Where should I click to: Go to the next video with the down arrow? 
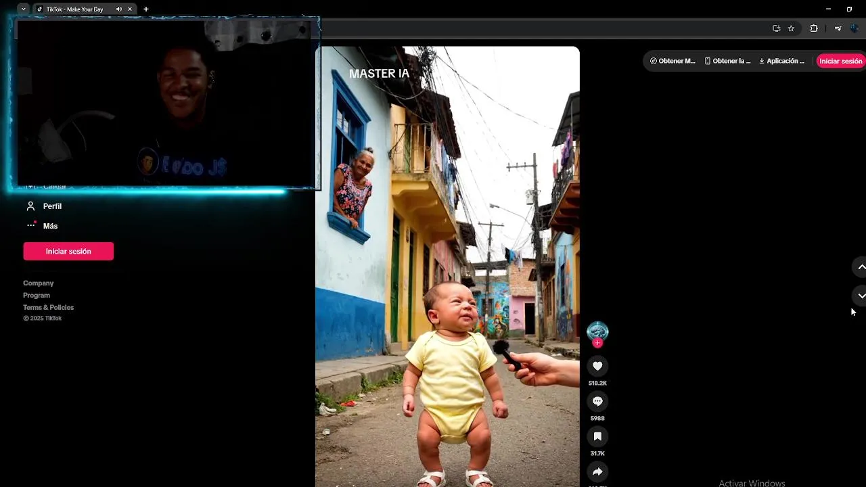point(861,296)
